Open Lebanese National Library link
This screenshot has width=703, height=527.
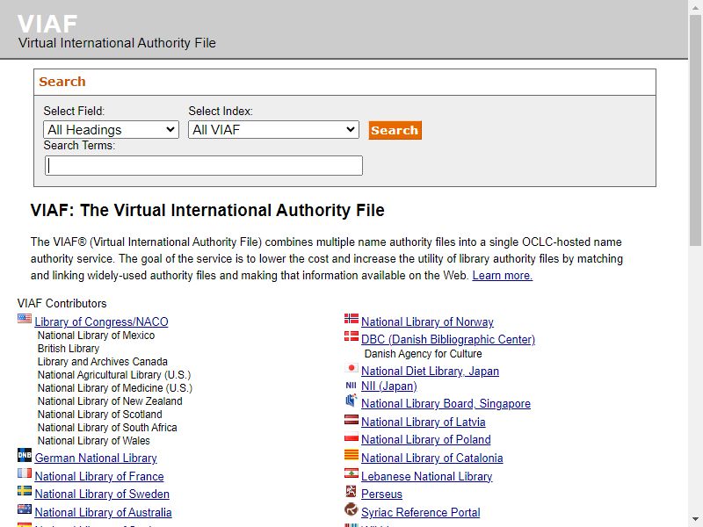427,476
